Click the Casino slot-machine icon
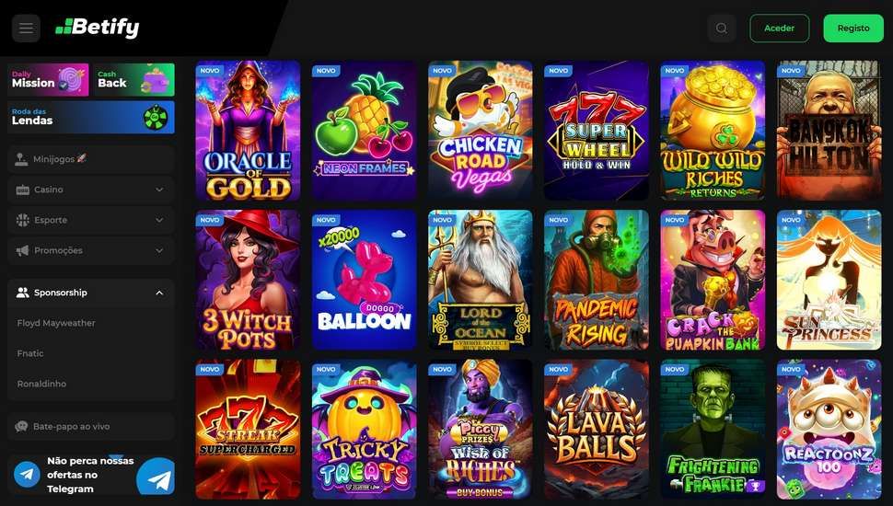This screenshot has height=506, width=893. [x=23, y=190]
